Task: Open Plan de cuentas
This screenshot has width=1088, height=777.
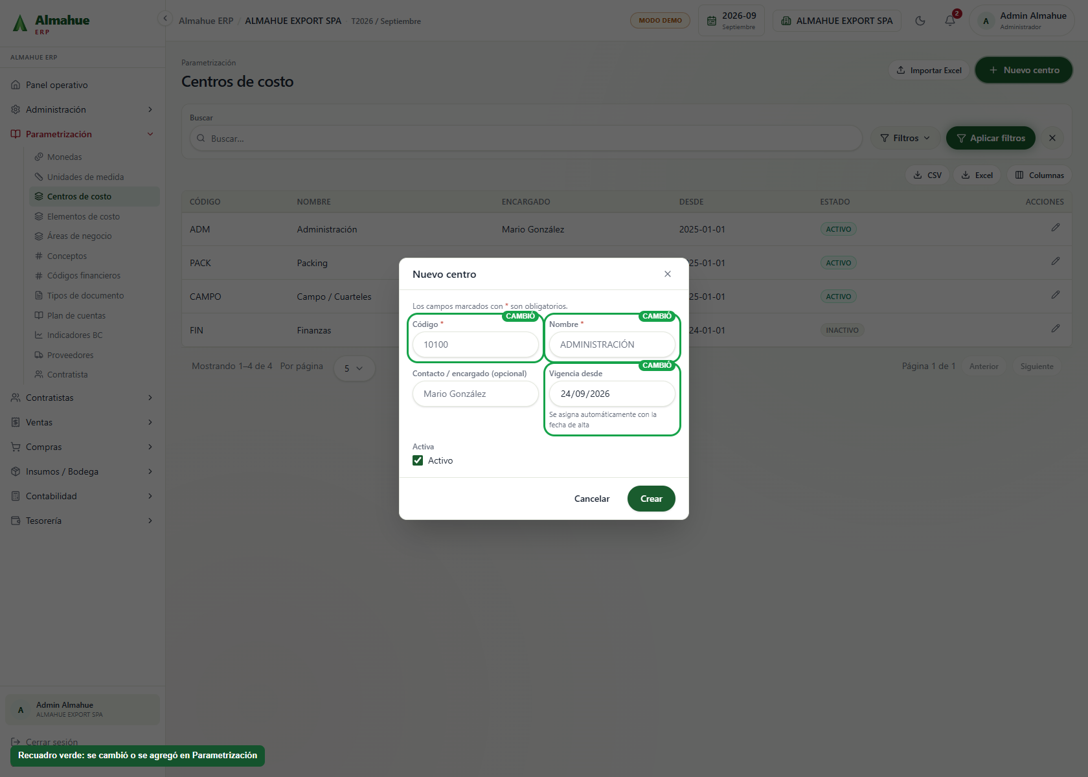Action: pos(94,315)
